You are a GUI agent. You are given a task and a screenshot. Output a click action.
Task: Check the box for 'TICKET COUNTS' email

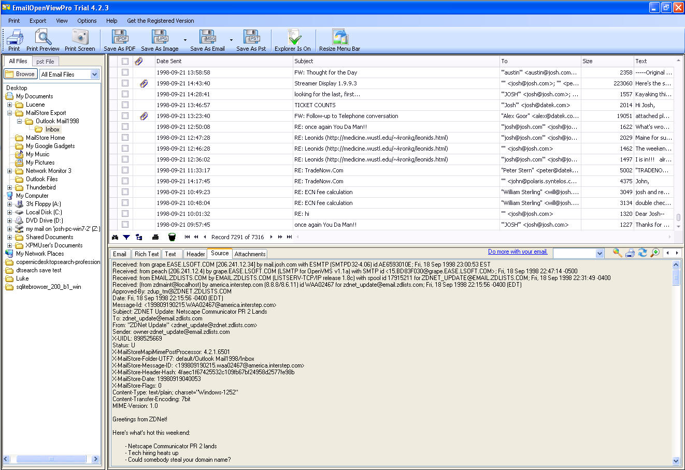[x=125, y=105]
